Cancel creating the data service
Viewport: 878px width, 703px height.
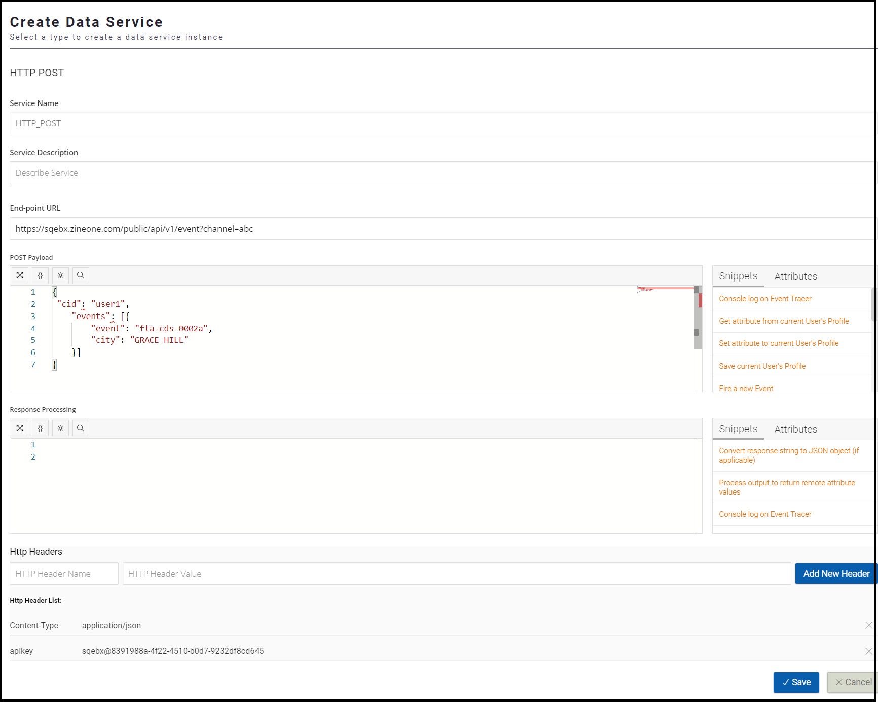853,683
